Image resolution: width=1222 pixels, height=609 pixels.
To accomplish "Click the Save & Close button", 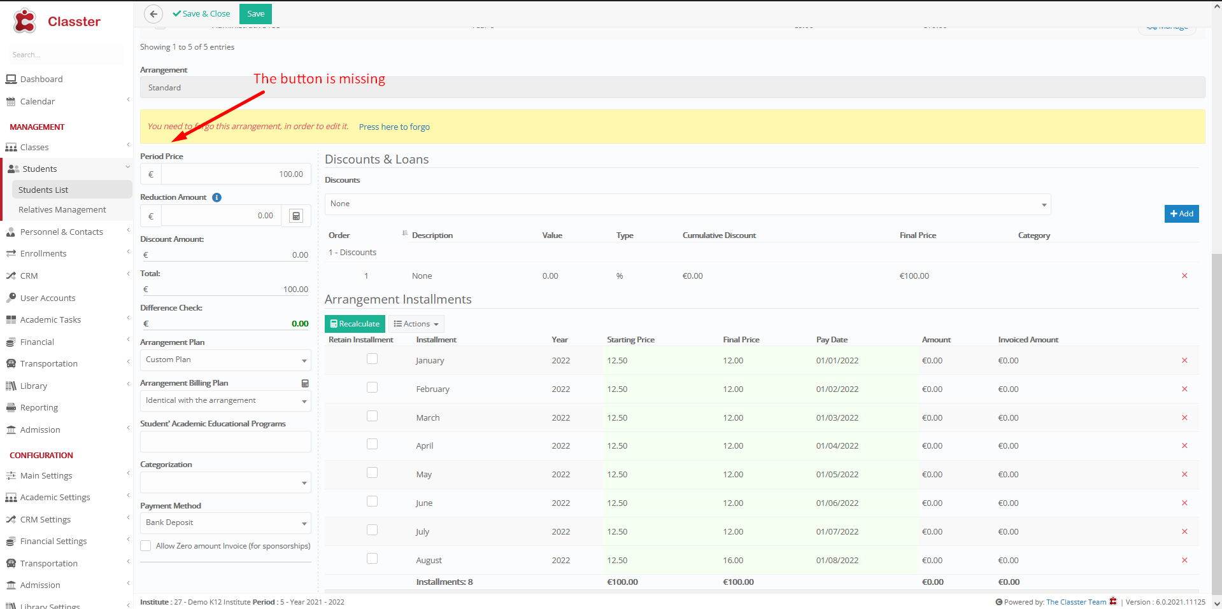I will (201, 13).
